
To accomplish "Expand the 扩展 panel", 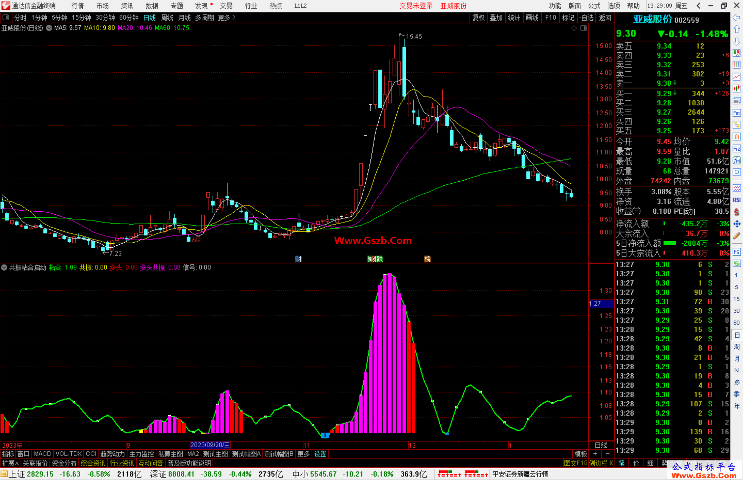I will pos(10,463).
